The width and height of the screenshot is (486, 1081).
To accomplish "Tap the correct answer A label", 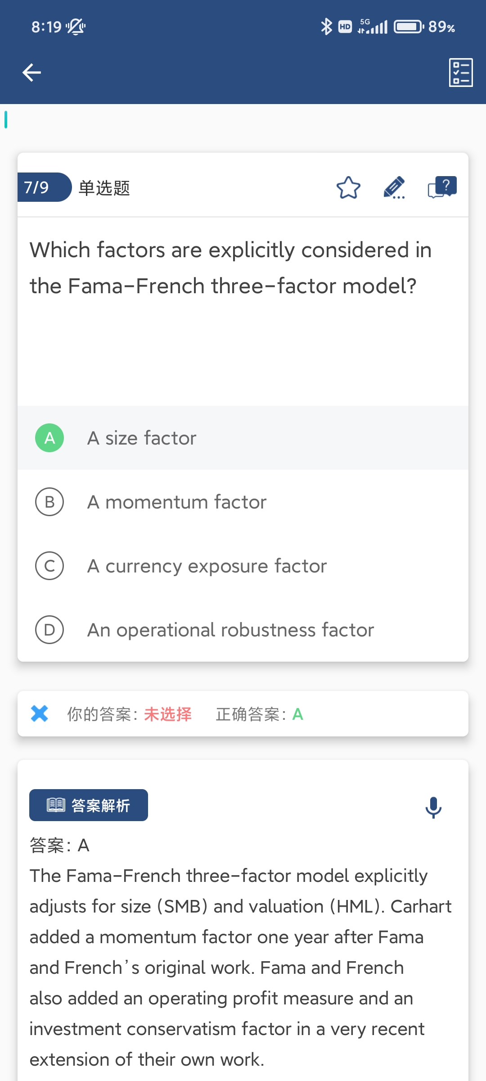I will [x=297, y=714].
